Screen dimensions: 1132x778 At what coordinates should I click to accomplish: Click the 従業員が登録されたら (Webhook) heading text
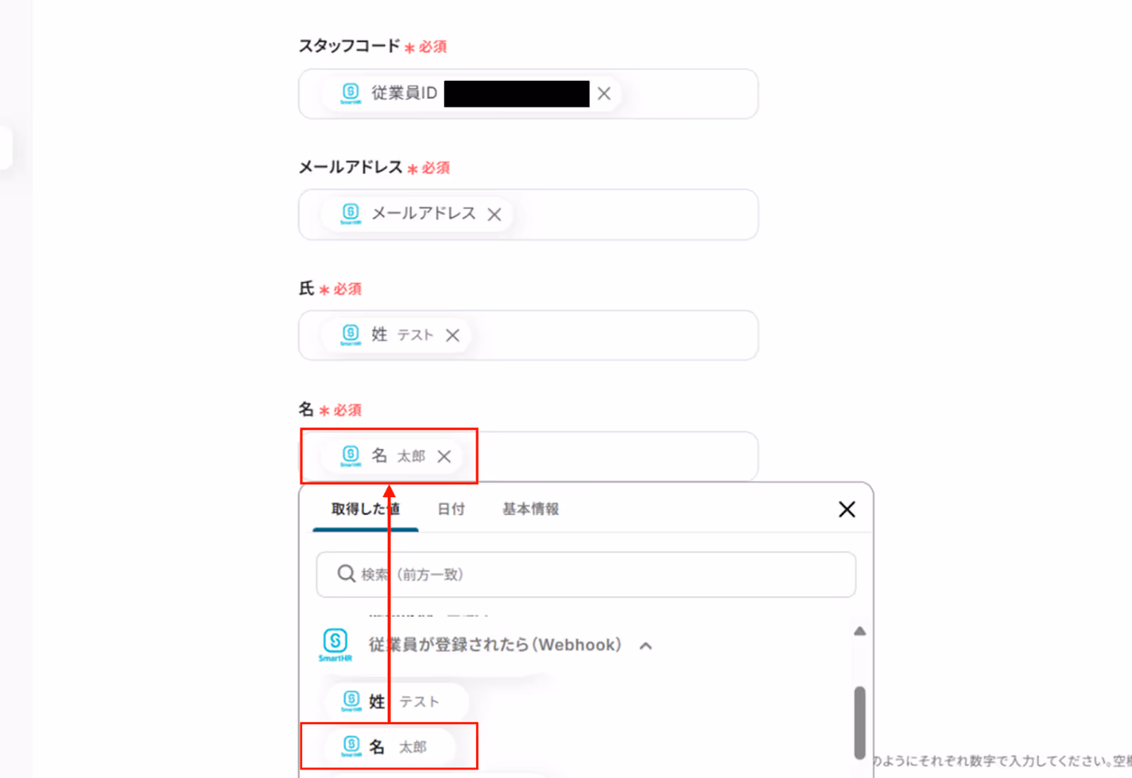coord(495,645)
